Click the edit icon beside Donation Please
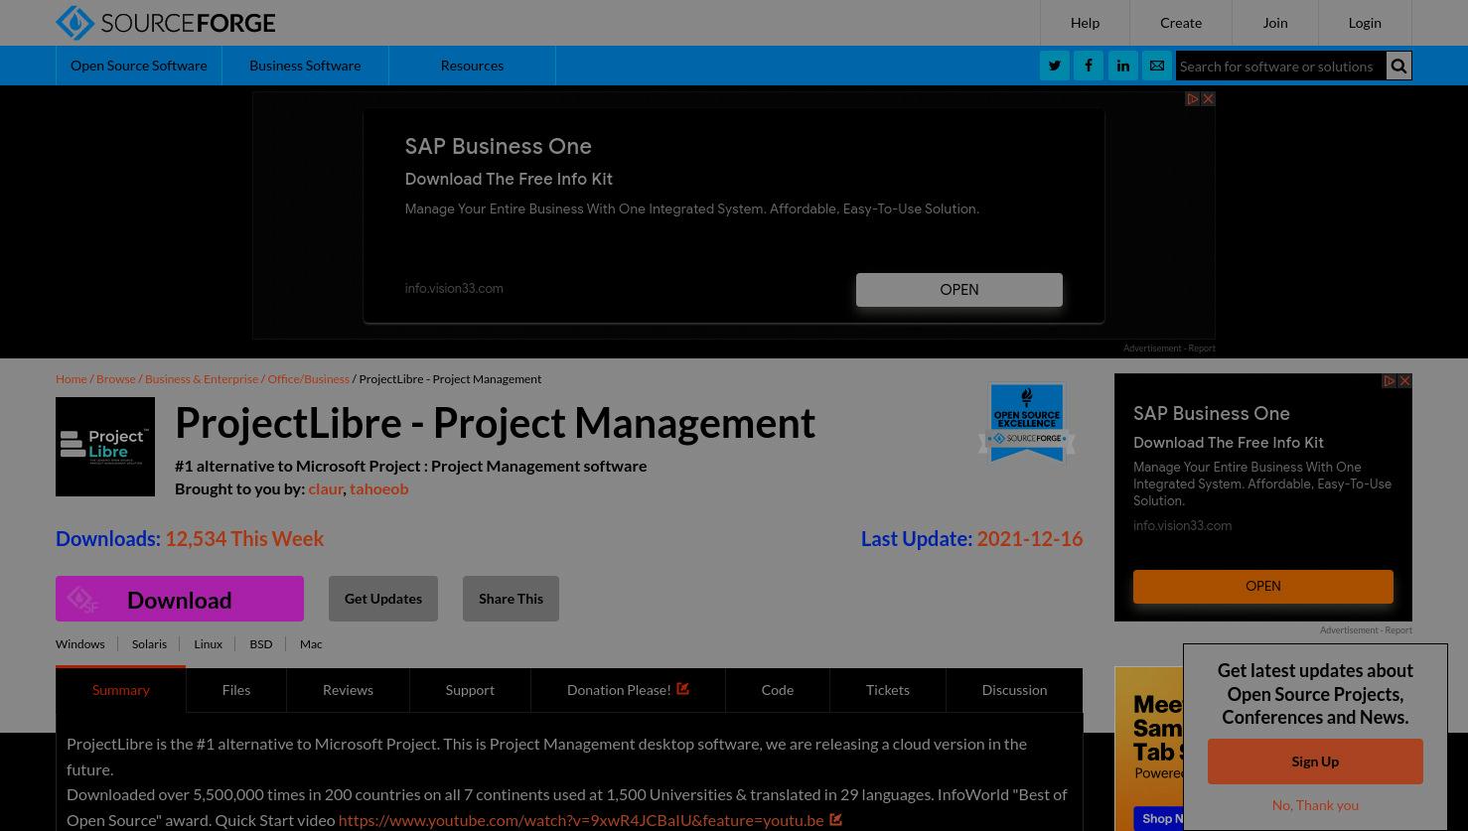Viewport: 1468px width, 831px height. click(682, 688)
